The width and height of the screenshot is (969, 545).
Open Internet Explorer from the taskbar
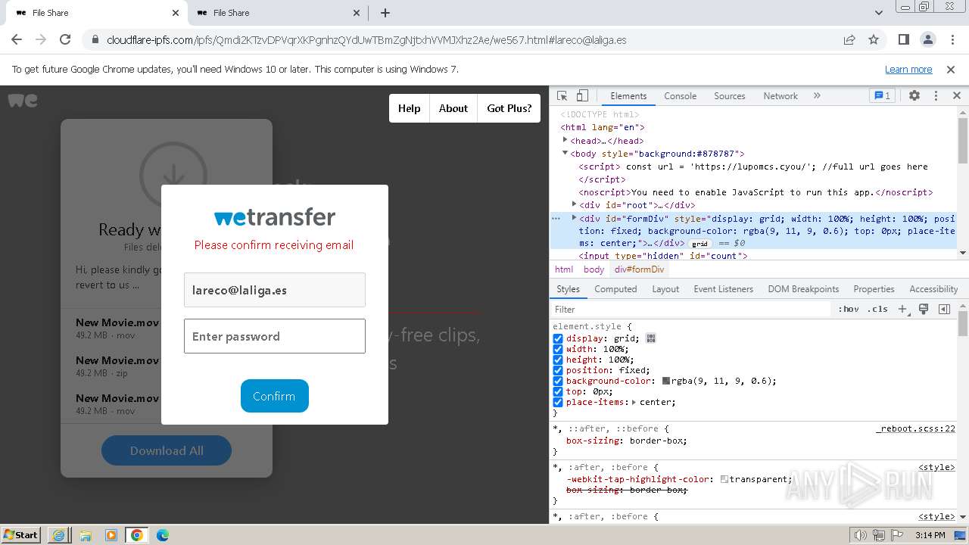click(x=59, y=535)
